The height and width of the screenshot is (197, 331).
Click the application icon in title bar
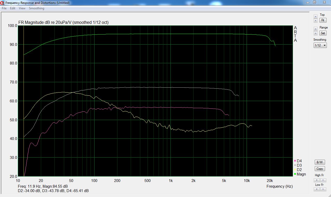[2, 3]
